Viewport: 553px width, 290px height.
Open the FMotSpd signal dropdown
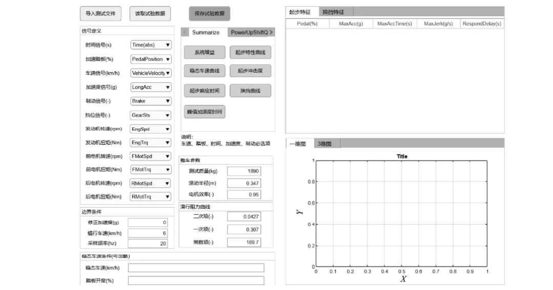(151, 156)
